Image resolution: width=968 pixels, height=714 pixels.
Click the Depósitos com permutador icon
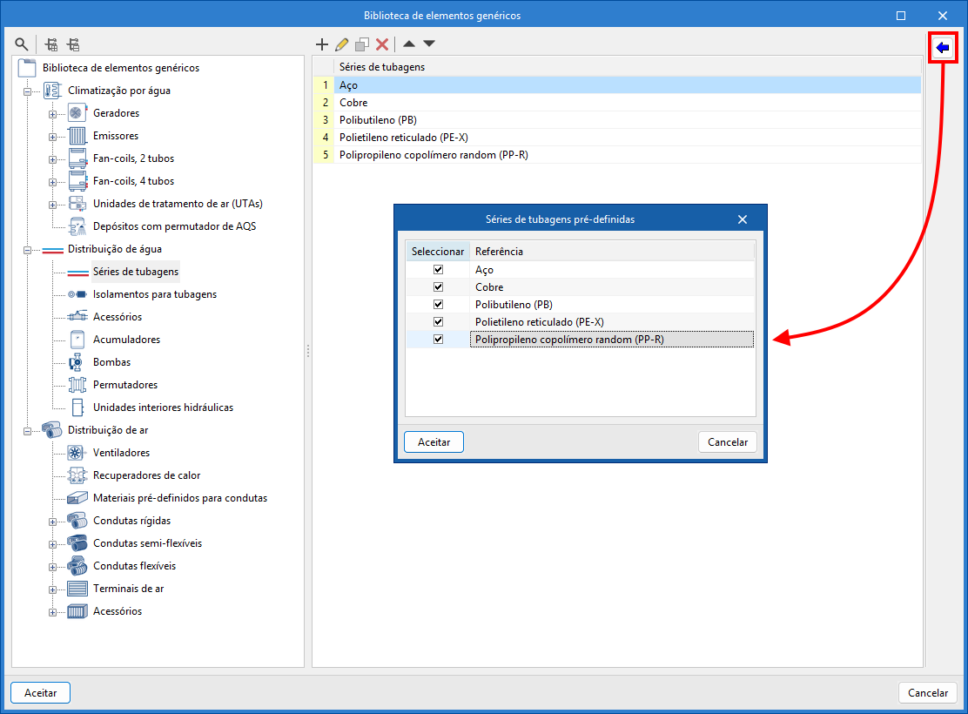pyautogui.click(x=77, y=226)
